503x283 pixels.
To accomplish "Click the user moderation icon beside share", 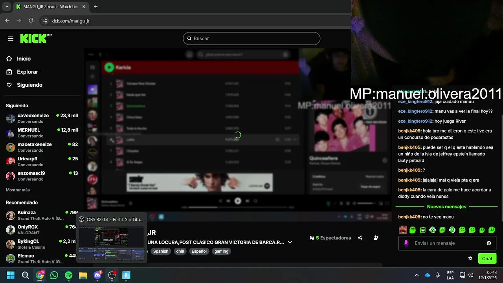I will click(376, 238).
